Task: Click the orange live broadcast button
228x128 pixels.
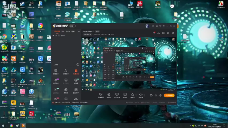Action: click(x=169, y=95)
